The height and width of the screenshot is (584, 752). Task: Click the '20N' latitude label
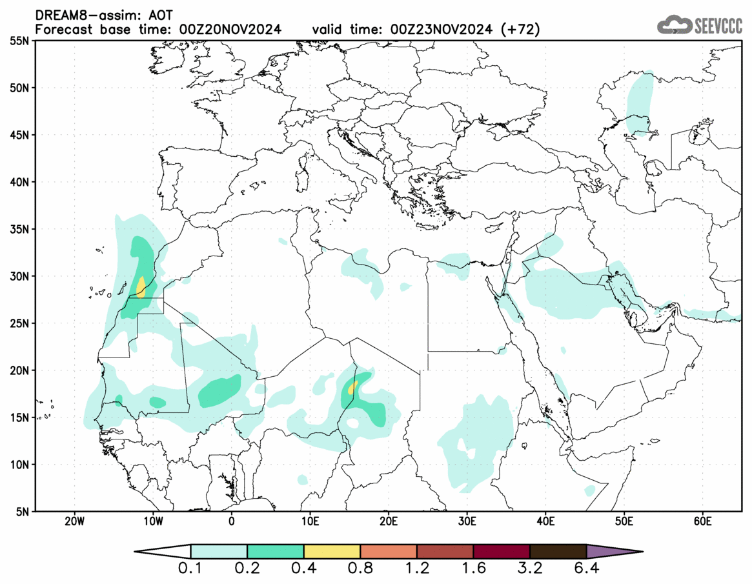pyautogui.click(x=19, y=370)
